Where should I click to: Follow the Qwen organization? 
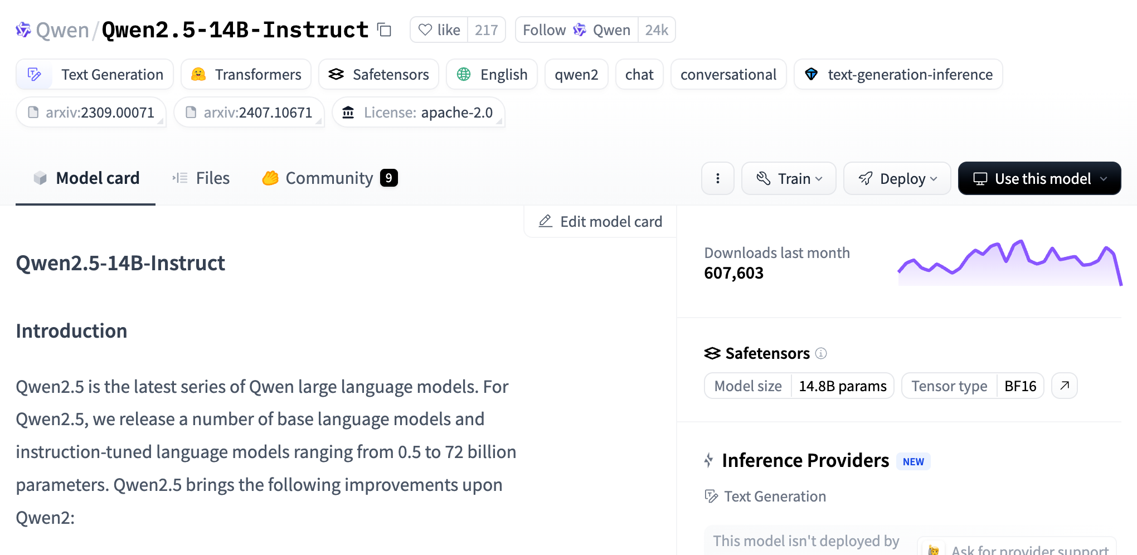[x=577, y=30]
